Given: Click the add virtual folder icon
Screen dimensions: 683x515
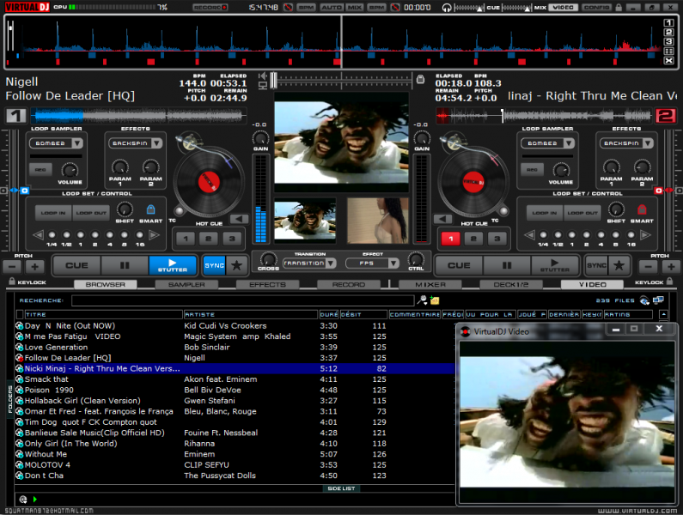Looking at the screenshot, I should click(434, 300).
